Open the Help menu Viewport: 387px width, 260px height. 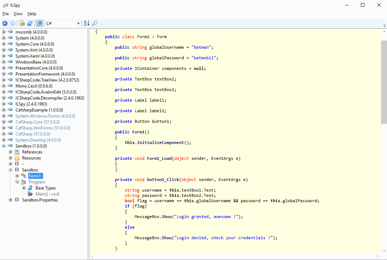32,14
